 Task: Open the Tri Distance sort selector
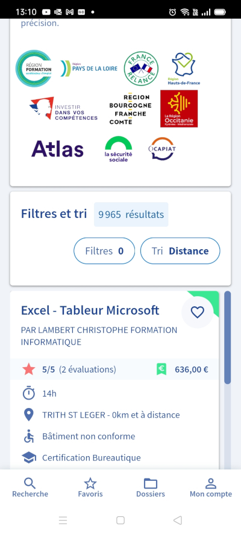pos(180,251)
